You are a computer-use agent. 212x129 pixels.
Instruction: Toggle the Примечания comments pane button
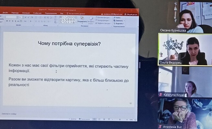click(x=84, y=119)
